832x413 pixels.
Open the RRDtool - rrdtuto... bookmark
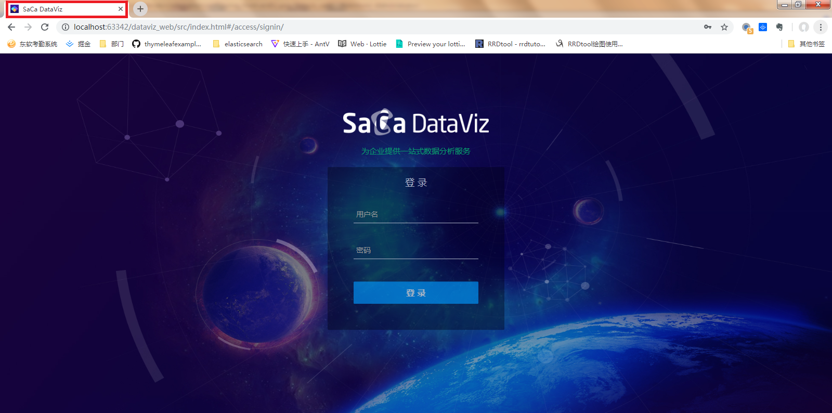510,44
